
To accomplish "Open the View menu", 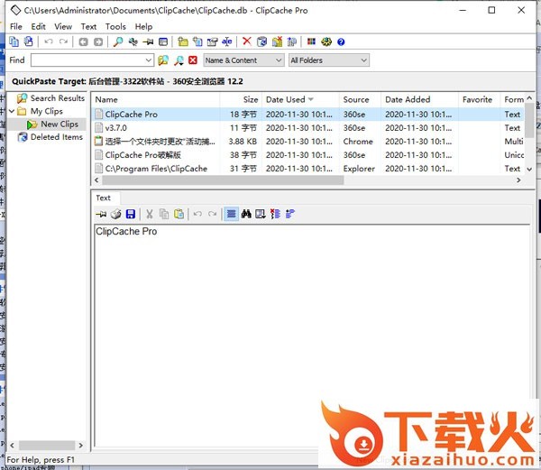I will pos(63,26).
